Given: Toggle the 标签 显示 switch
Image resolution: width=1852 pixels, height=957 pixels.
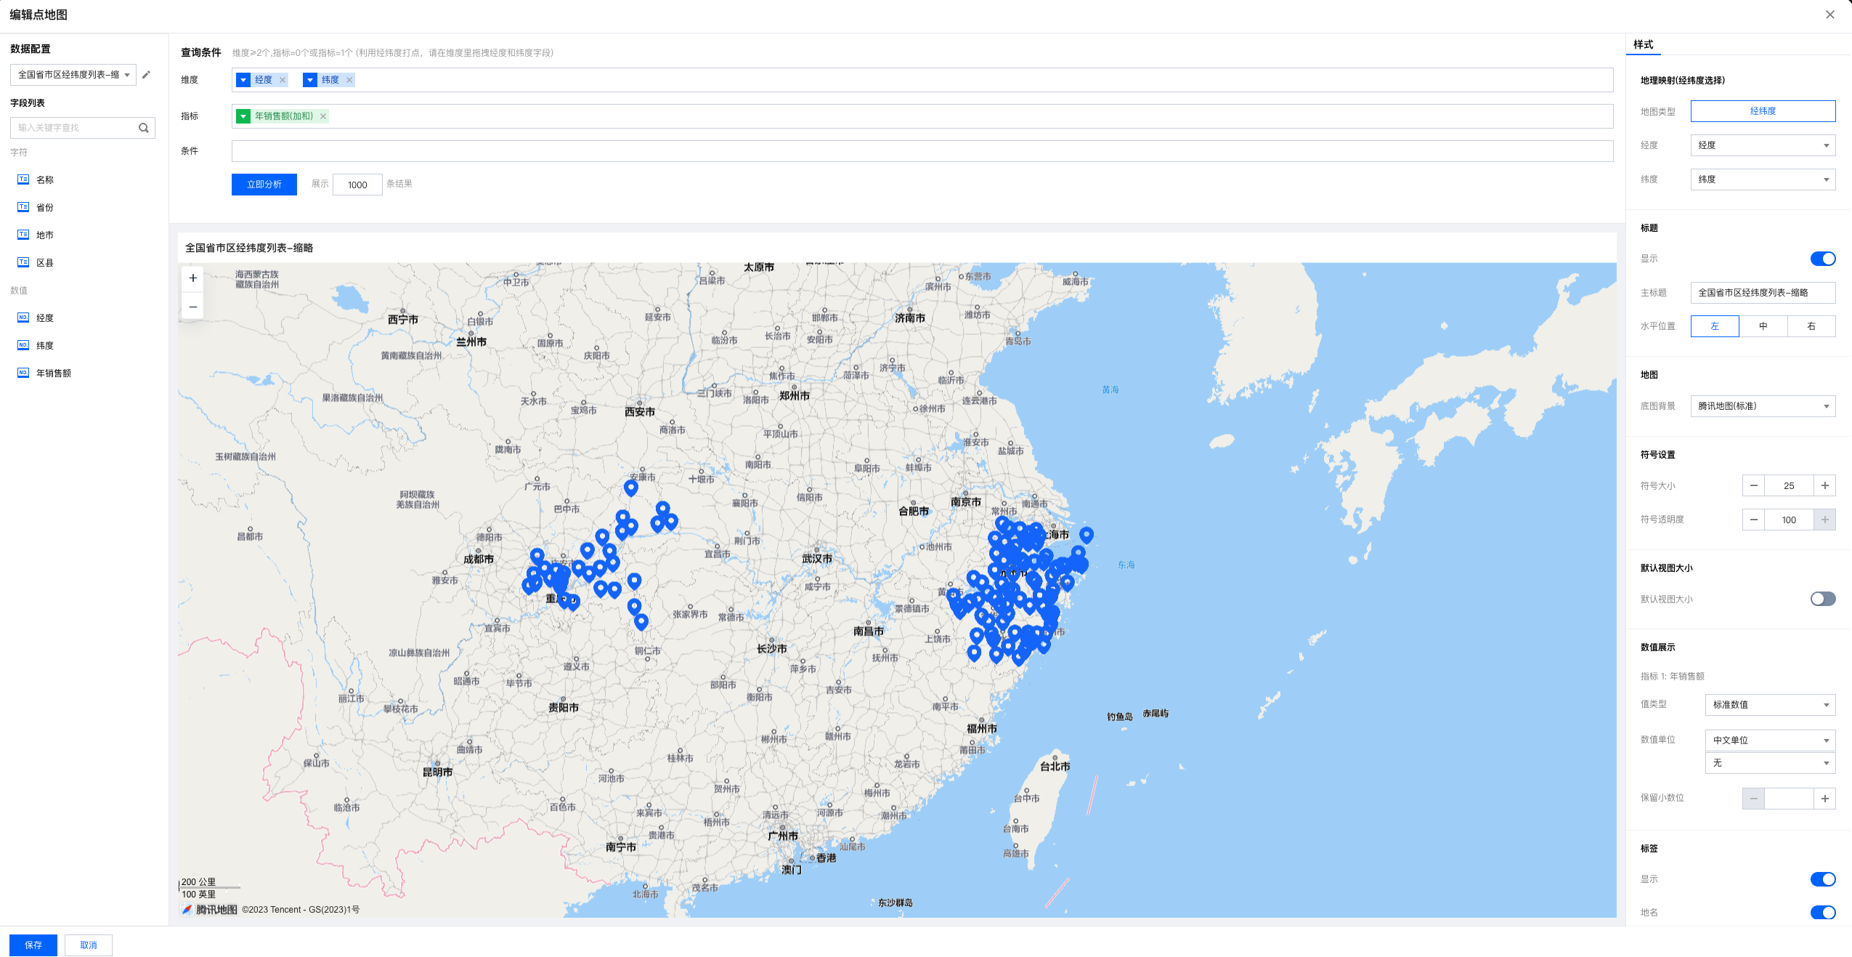Looking at the screenshot, I should click(x=1822, y=879).
